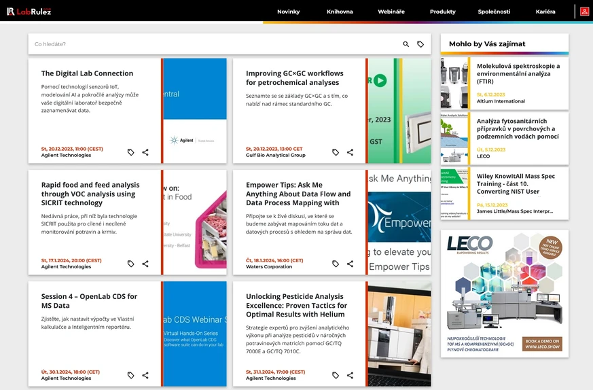
Task: Click the FTIR instruments thumbnail in sidebar
Action: click(x=454, y=84)
